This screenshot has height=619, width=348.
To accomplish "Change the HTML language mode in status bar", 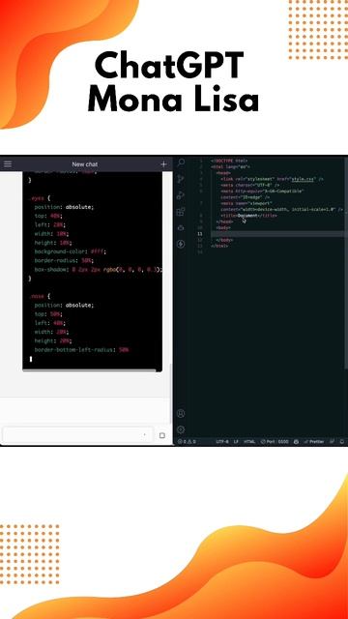I will 249,442.
